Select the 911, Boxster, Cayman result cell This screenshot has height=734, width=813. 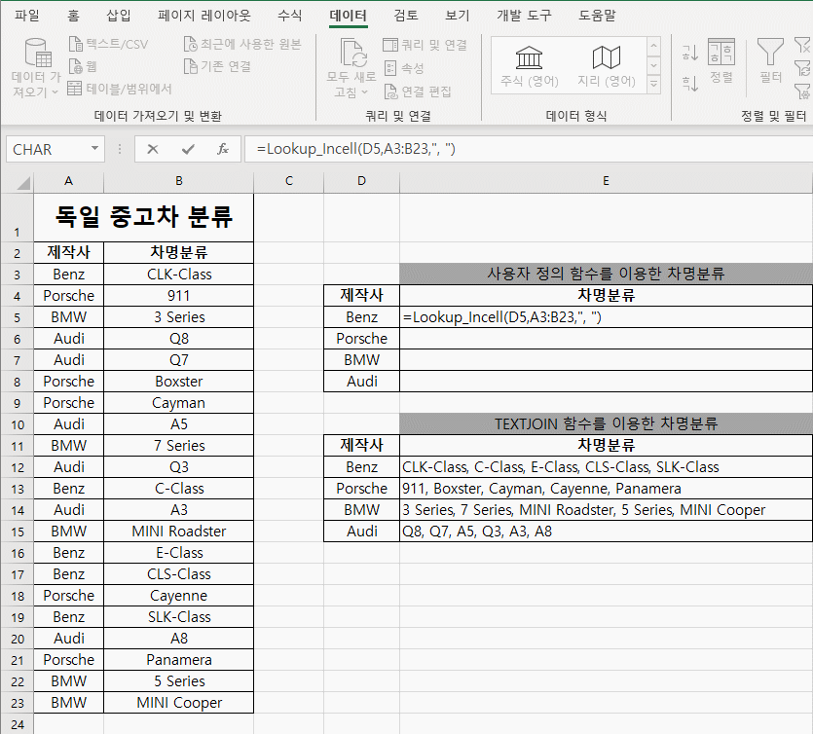click(607, 489)
